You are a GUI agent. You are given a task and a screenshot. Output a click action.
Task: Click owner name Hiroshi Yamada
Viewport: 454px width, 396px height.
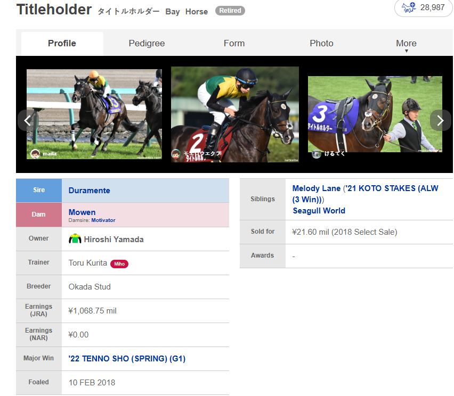point(114,240)
